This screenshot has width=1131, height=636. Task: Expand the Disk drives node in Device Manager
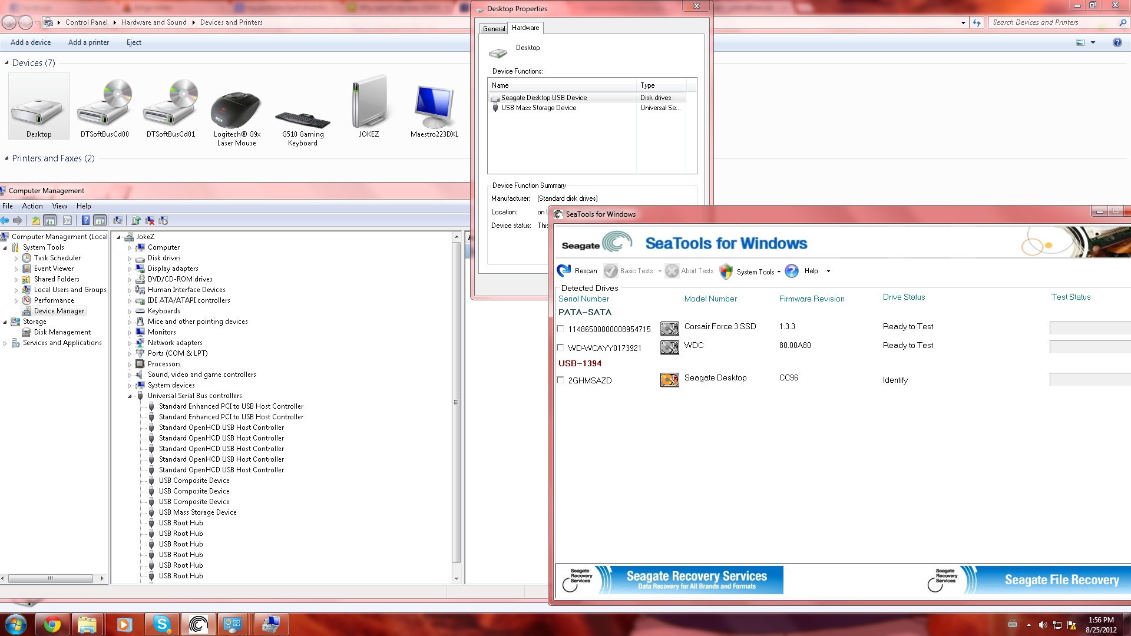(x=130, y=259)
